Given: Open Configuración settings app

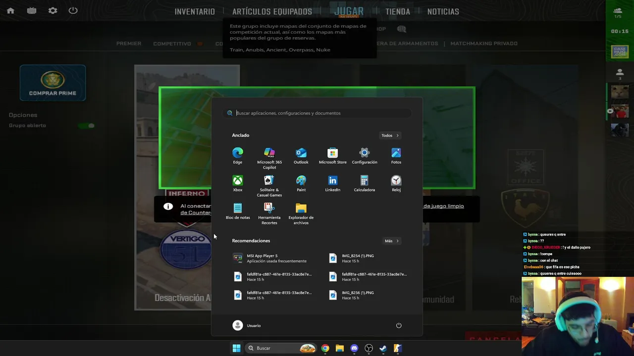Looking at the screenshot, I should 365,156.
